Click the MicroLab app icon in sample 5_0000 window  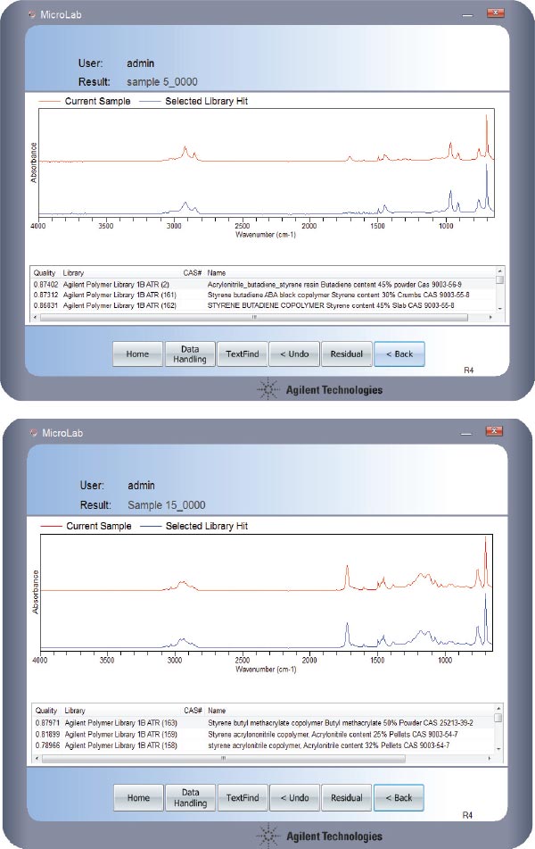pyautogui.click(x=33, y=15)
